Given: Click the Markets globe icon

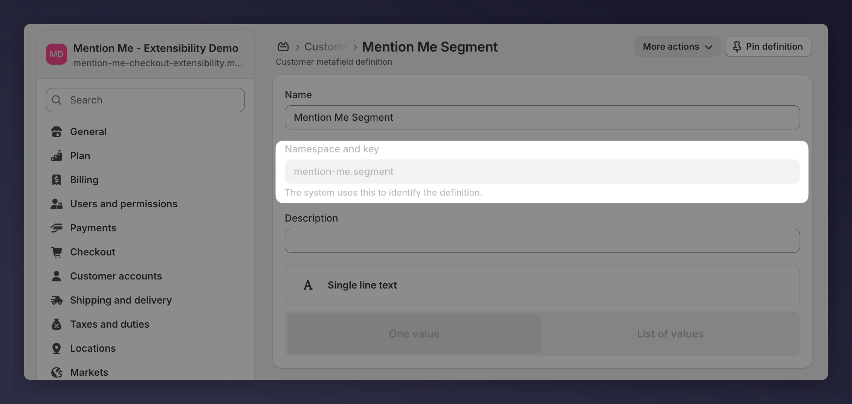Looking at the screenshot, I should 56,372.
